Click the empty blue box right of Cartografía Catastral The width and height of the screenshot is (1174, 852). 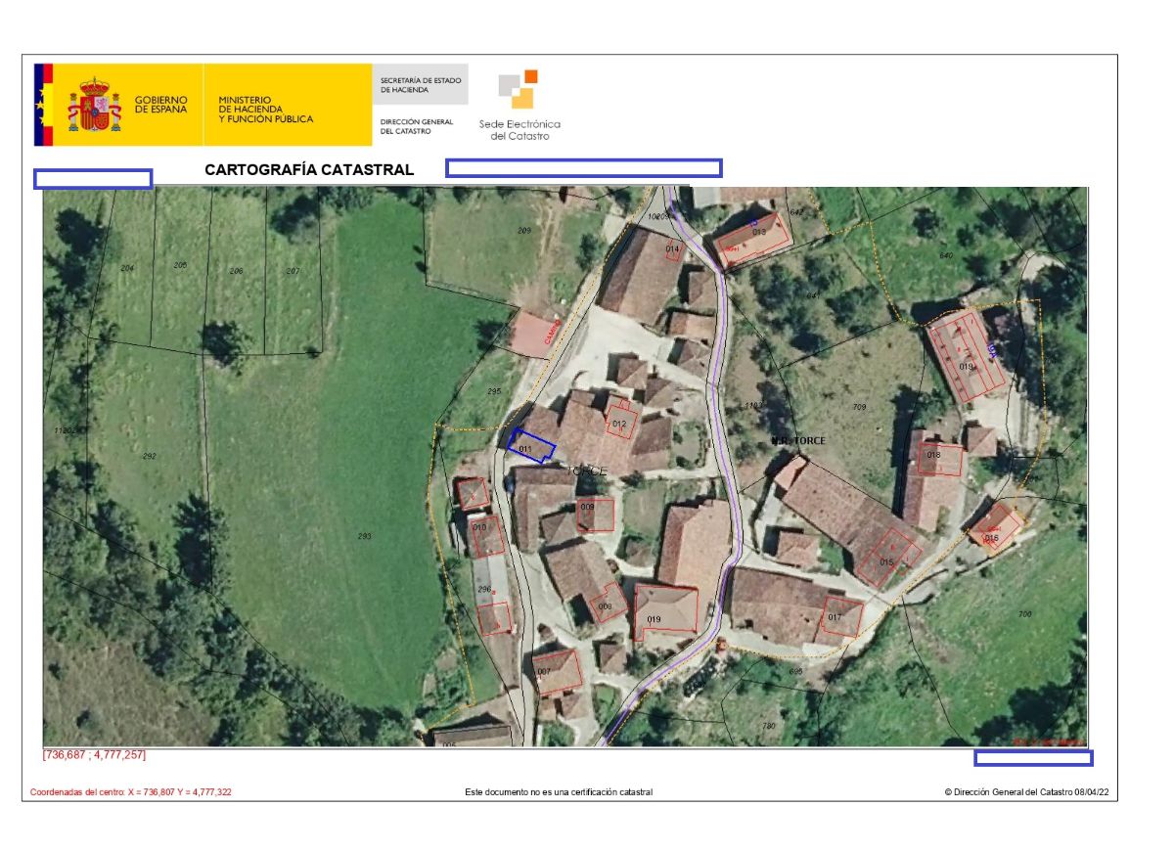tap(584, 168)
